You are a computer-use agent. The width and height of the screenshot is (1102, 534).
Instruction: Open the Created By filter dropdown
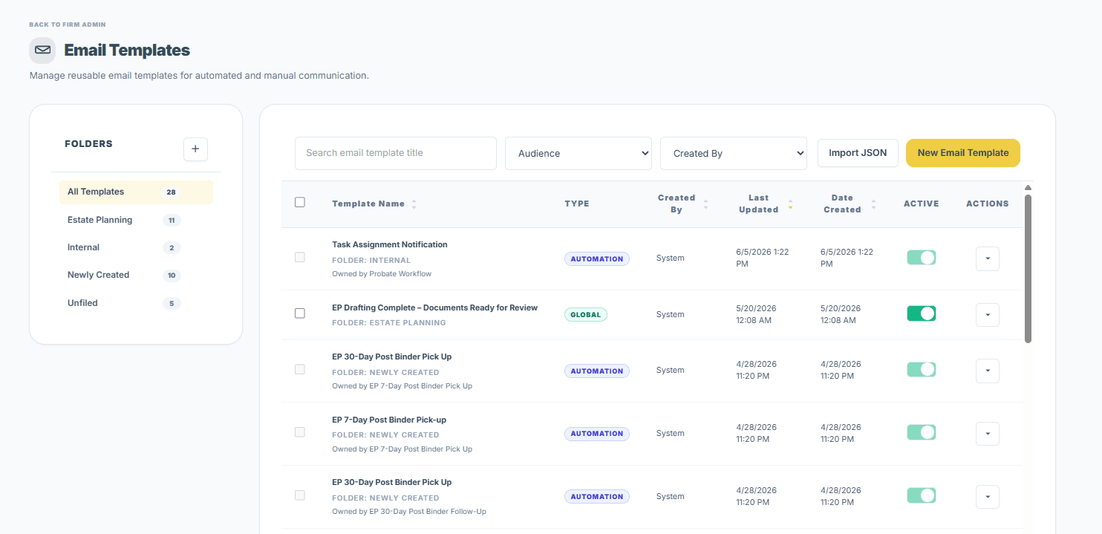[734, 153]
